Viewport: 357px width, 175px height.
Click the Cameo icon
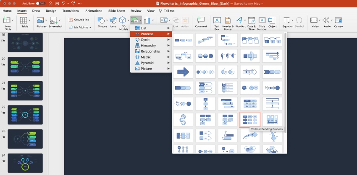pos(339,20)
